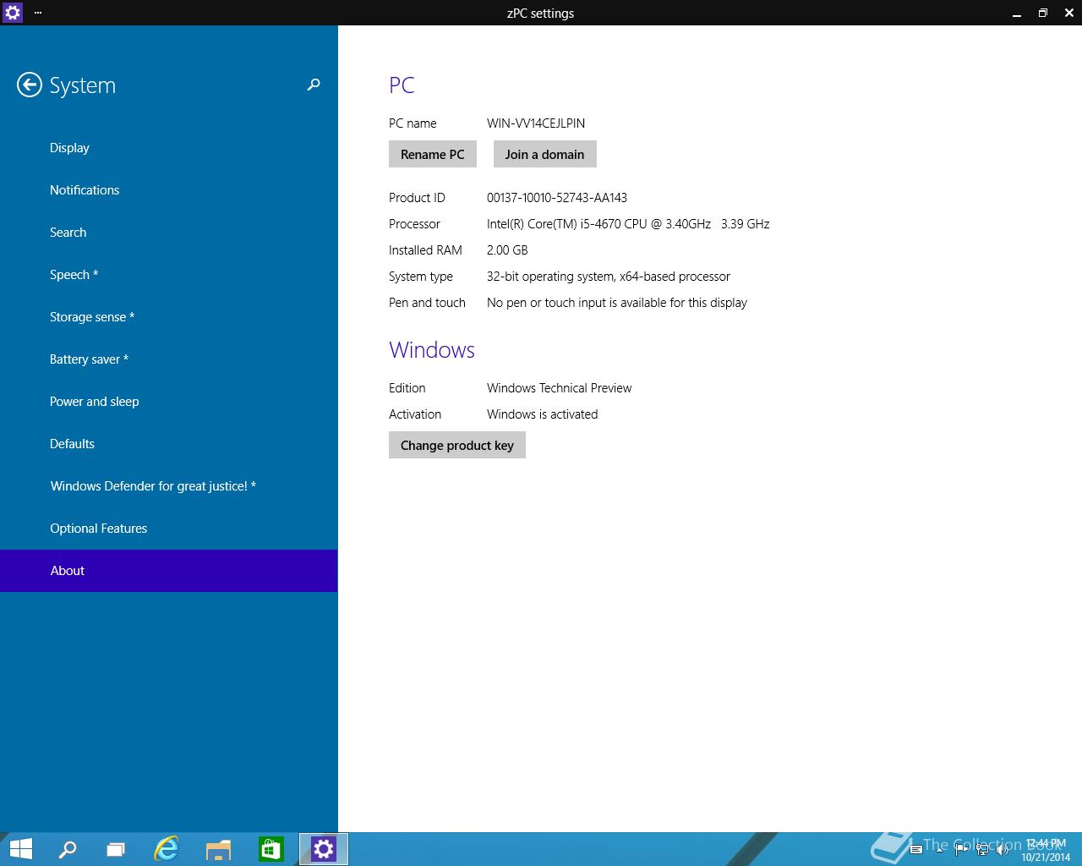Open Battery saver settings
Screen dimensions: 1082x866
pyautogui.click(x=169, y=359)
